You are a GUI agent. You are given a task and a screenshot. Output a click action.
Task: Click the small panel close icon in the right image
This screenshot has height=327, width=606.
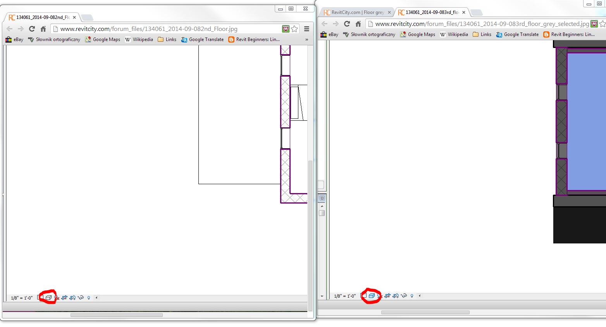tap(322, 198)
